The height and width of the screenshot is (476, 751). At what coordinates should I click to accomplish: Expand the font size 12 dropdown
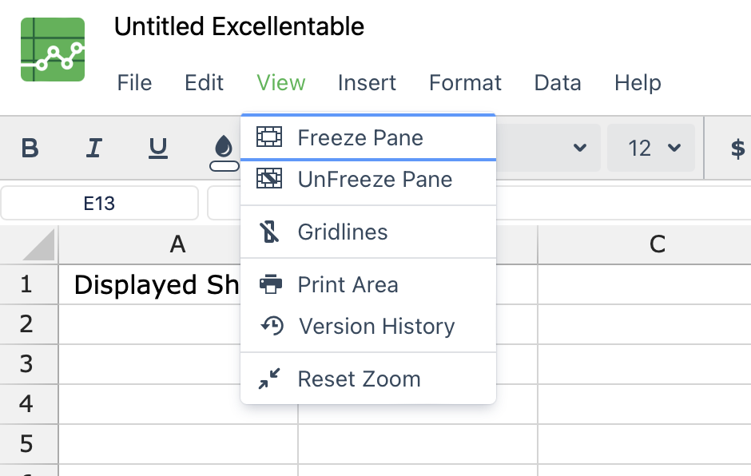pos(651,148)
